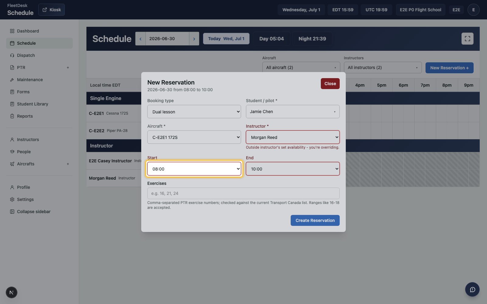Click the Exercises input field
Image resolution: width=487 pixels, height=304 pixels.
[243, 193]
